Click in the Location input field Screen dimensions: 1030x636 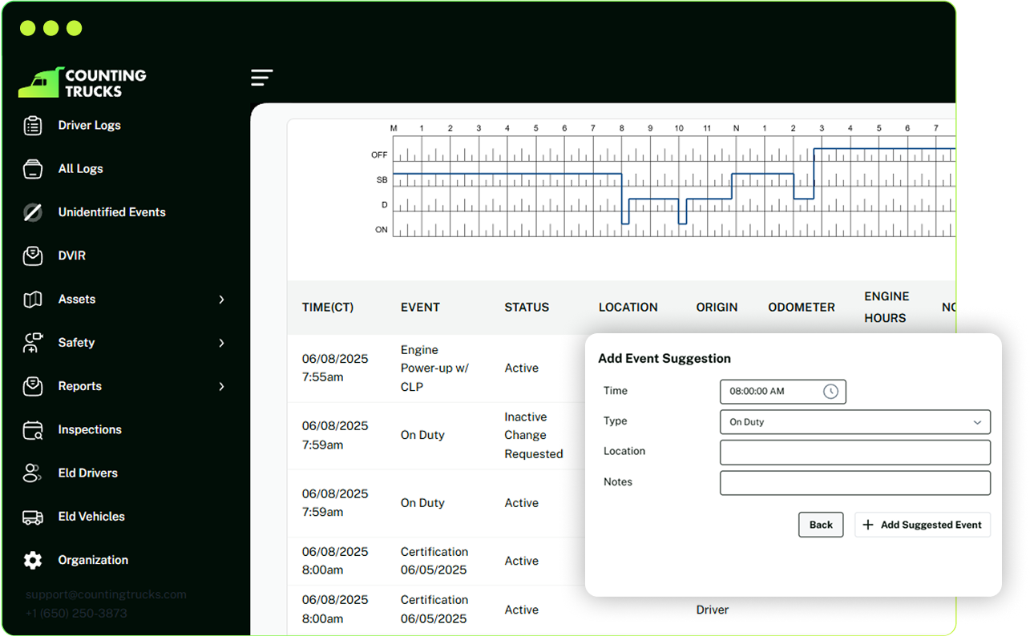pos(854,453)
